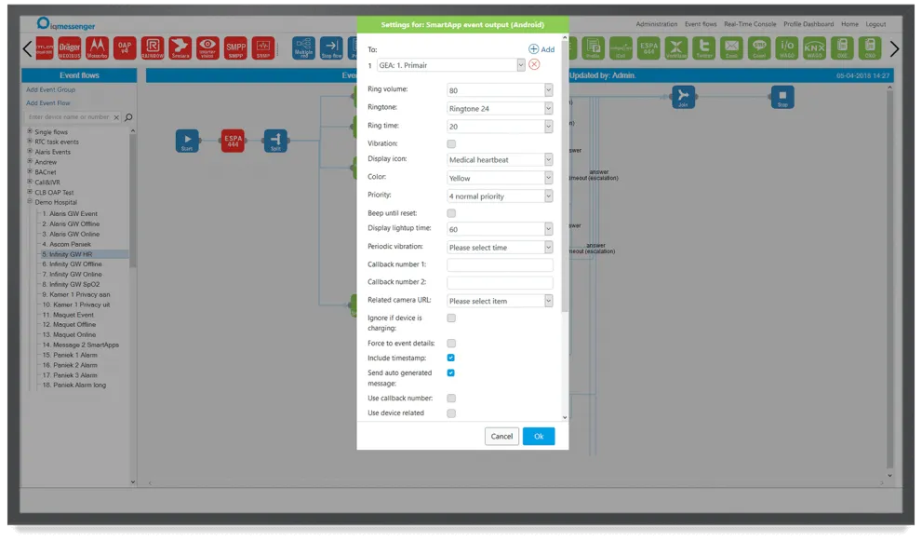Click the search magnifier in Event flows
Viewport: 922px width, 541px height.
click(x=128, y=117)
